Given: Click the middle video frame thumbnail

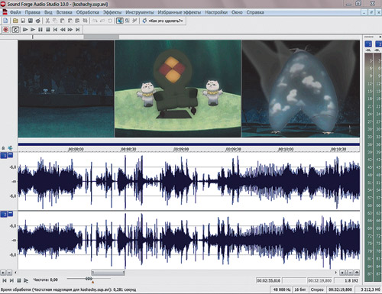Looking at the screenshot, I should (x=178, y=89).
